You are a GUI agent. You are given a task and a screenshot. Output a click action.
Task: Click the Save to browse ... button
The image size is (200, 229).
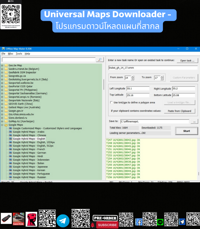point(195,121)
